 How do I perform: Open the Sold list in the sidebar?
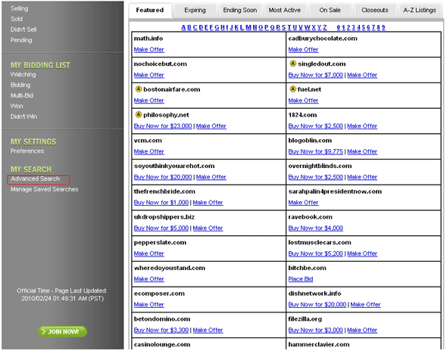click(x=17, y=19)
